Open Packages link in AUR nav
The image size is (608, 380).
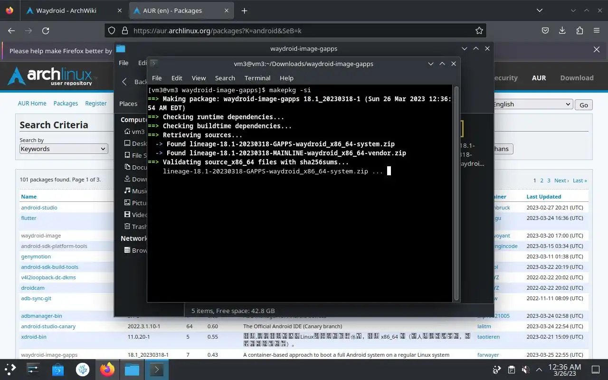[x=66, y=103]
